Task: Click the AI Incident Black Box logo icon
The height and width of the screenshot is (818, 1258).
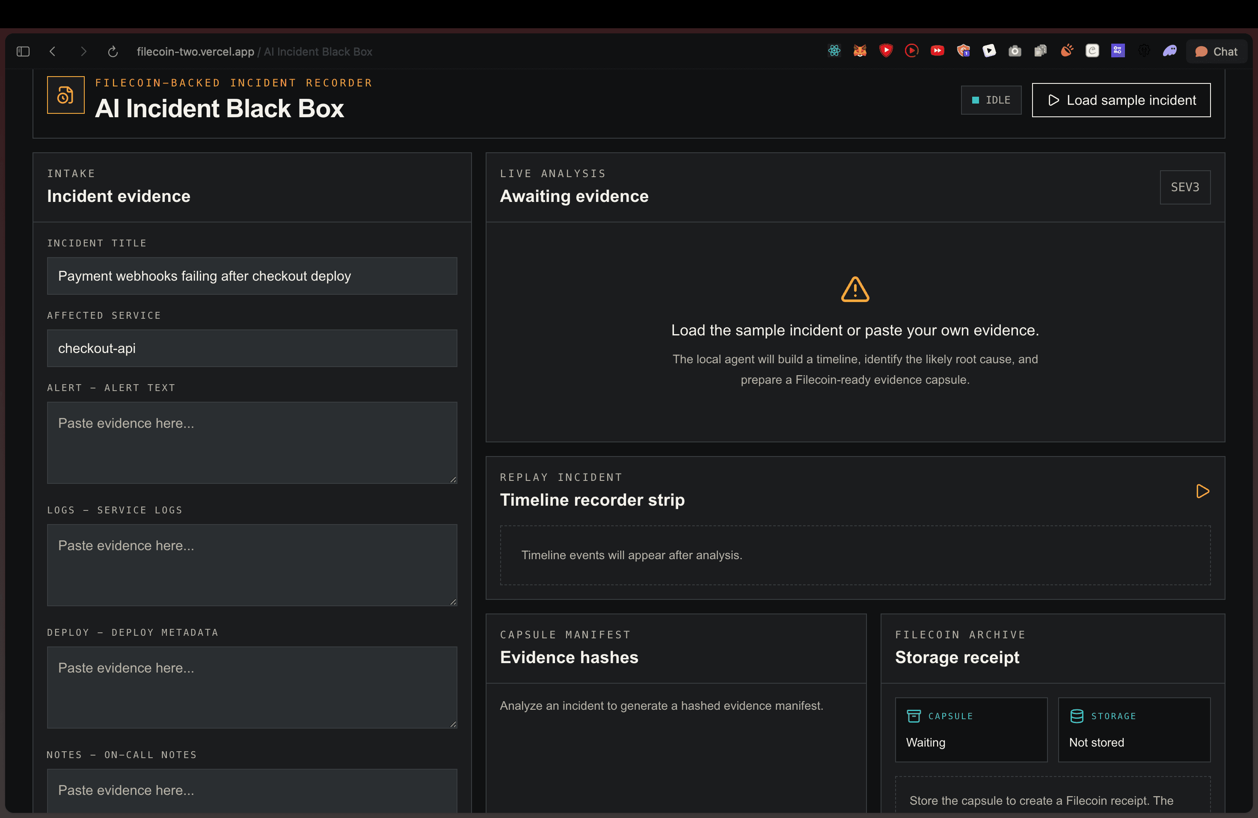Action: [65, 95]
